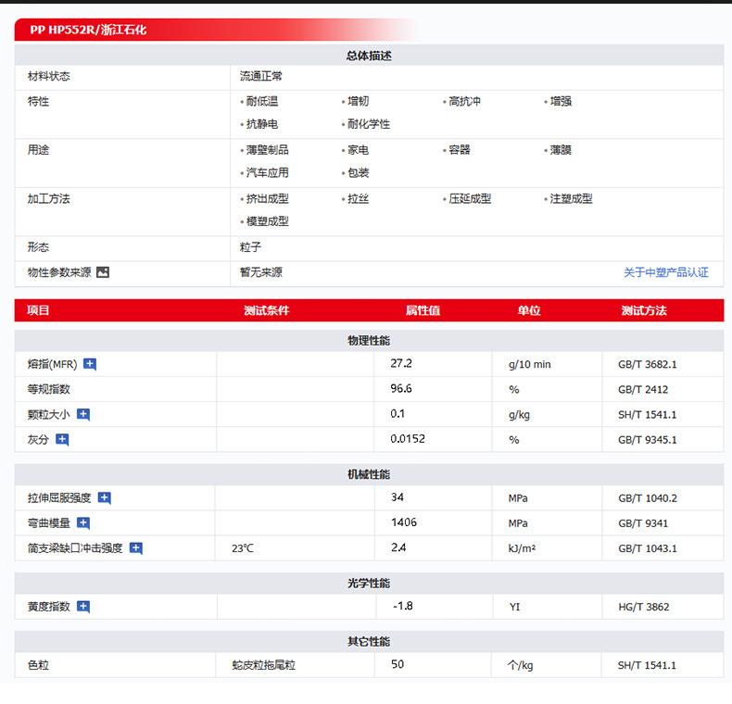The image size is (732, 704).
Task: Expand 拉伸屈服强度 details with plus icon
Action: coord(105,498)
